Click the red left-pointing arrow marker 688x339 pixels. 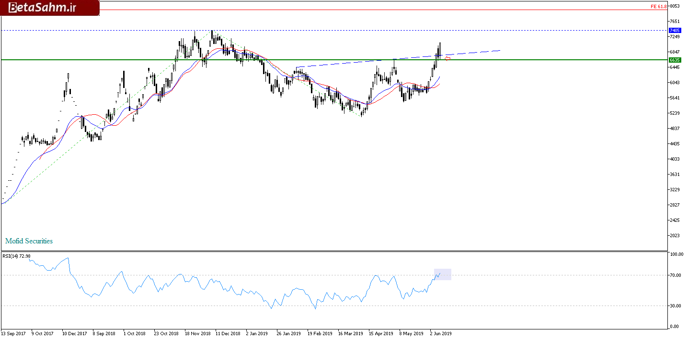447,58
